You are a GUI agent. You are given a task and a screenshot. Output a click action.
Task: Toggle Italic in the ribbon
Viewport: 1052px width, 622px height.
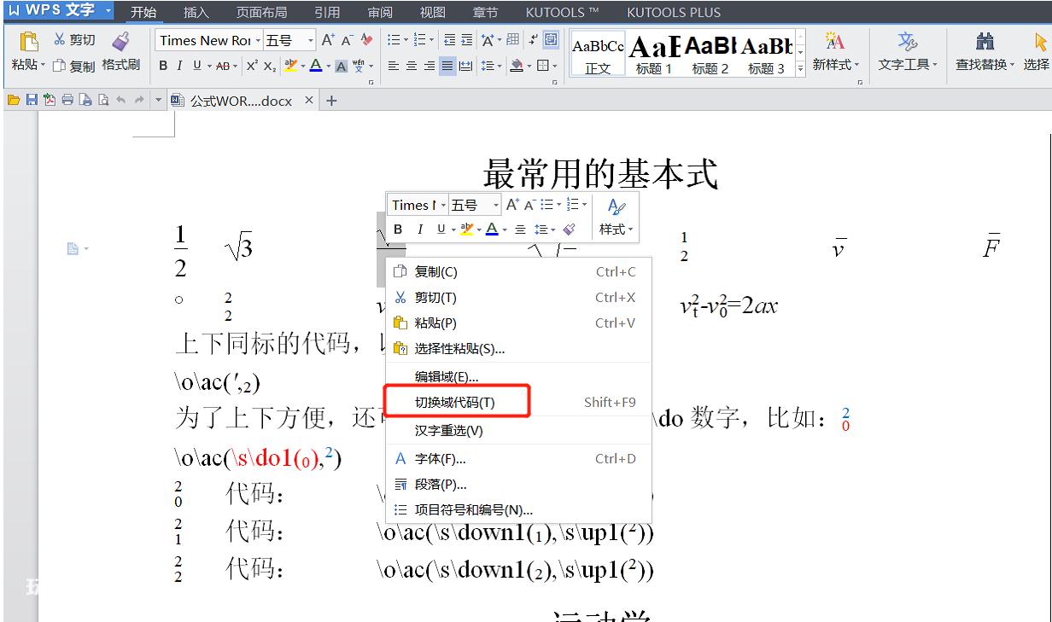[x=180, y=66]
